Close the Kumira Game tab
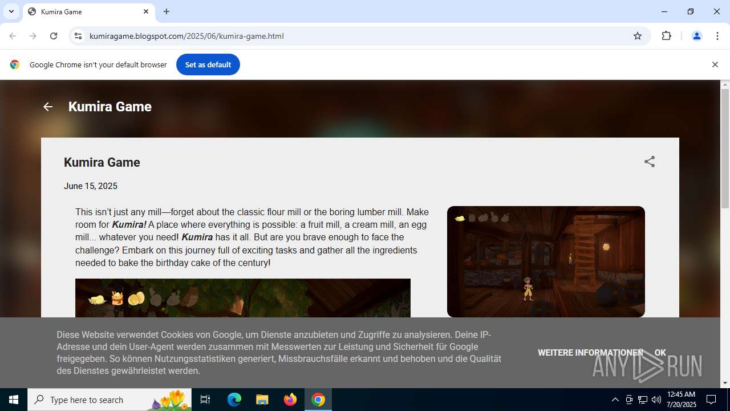 click(x=146, y=11)
